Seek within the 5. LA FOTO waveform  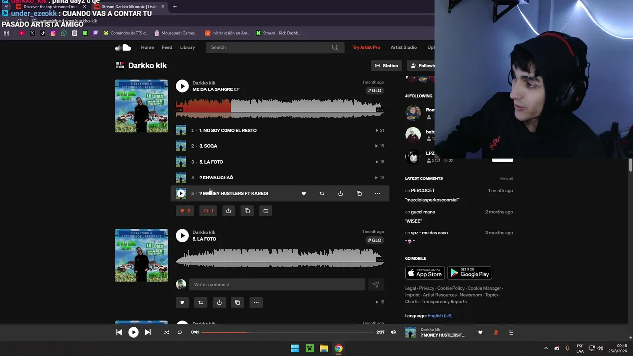click(279, 258)
